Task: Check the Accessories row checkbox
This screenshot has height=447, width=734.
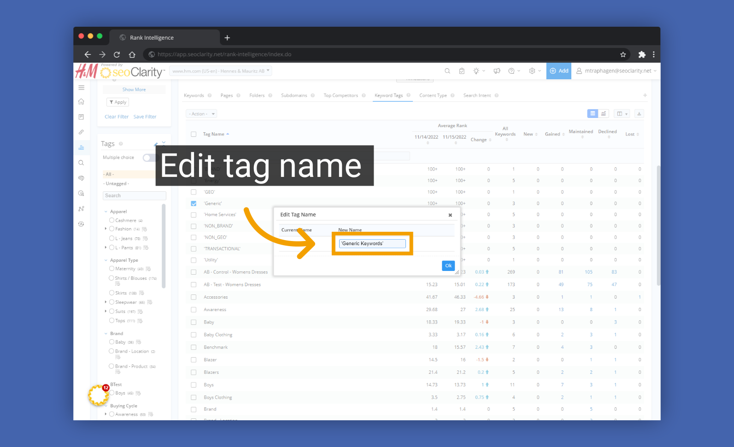Action: [194, 297]
